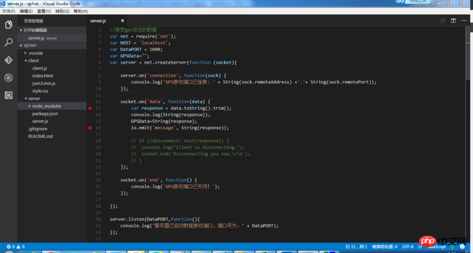Remove the breakpoint on line 16
The height and width of the screenshot is (253, 473).
tap(90, 127)
